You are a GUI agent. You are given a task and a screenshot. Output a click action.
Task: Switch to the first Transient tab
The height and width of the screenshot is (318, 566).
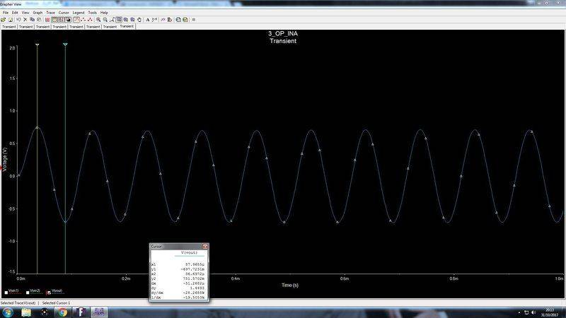tap(8, 26)
